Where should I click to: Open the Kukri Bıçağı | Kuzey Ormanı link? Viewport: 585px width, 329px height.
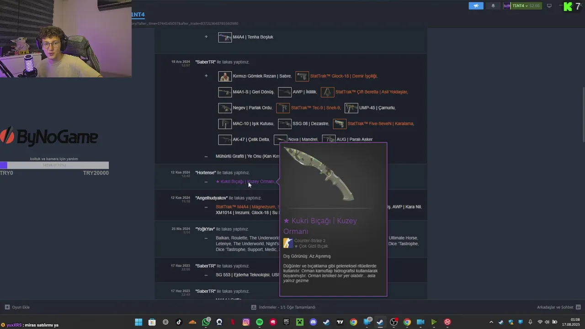pos(245,181)
